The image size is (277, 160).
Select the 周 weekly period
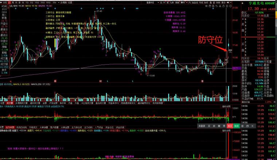[13, 3]
